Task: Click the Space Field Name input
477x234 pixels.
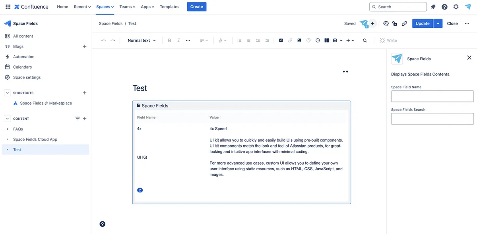Action: tap(432, 96)
